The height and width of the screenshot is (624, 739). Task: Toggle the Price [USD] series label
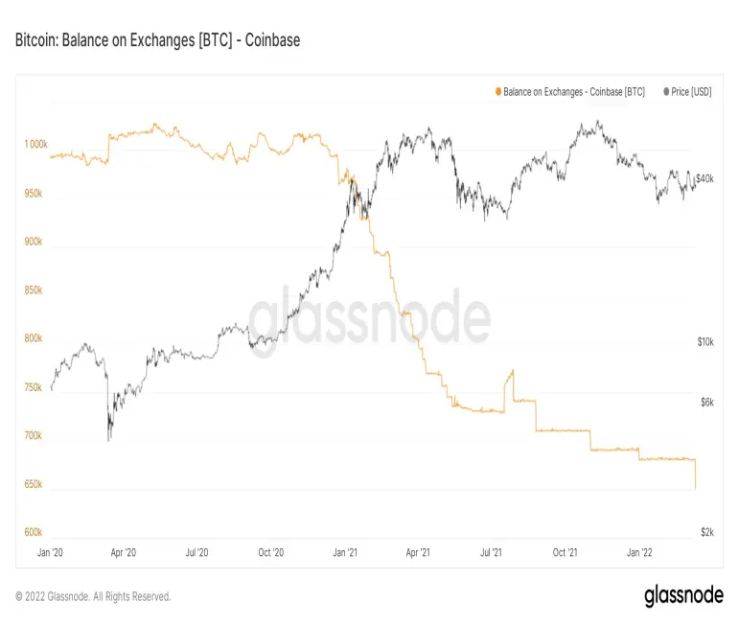point(691,92)
